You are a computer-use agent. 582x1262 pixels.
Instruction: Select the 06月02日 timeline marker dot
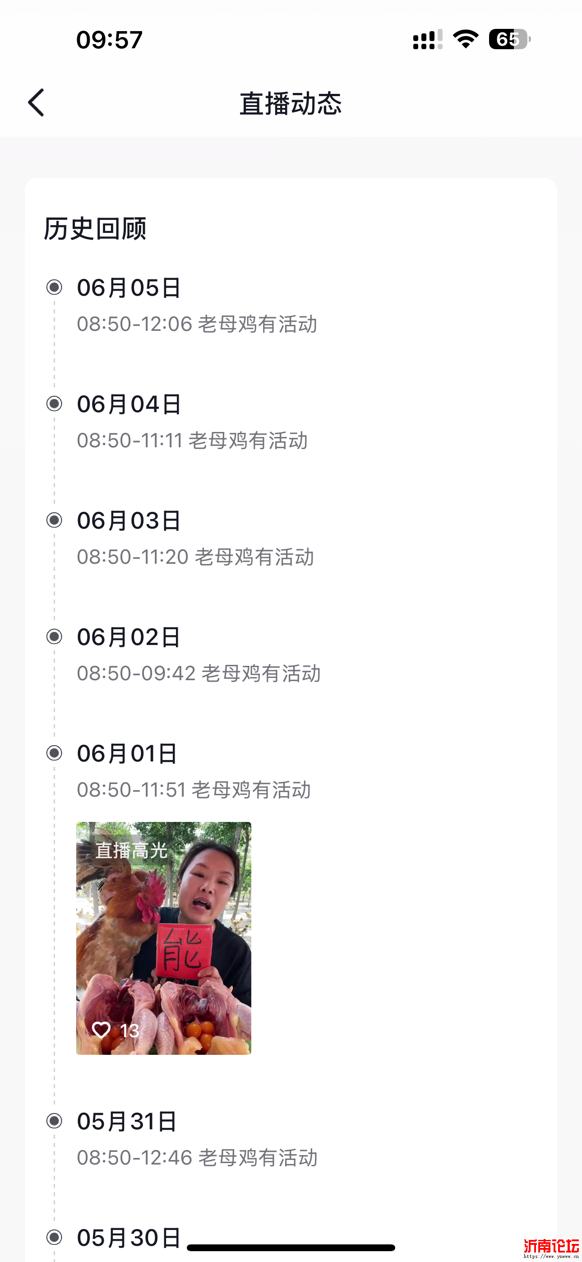(x=55, y=636)
